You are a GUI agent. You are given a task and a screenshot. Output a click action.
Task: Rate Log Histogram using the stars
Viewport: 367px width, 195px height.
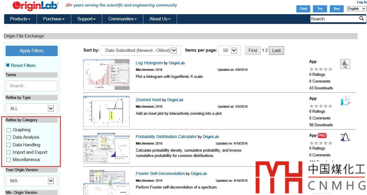[x=321, y=69]
